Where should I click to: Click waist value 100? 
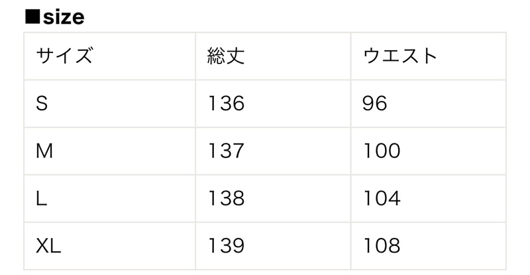click(382, 151)
